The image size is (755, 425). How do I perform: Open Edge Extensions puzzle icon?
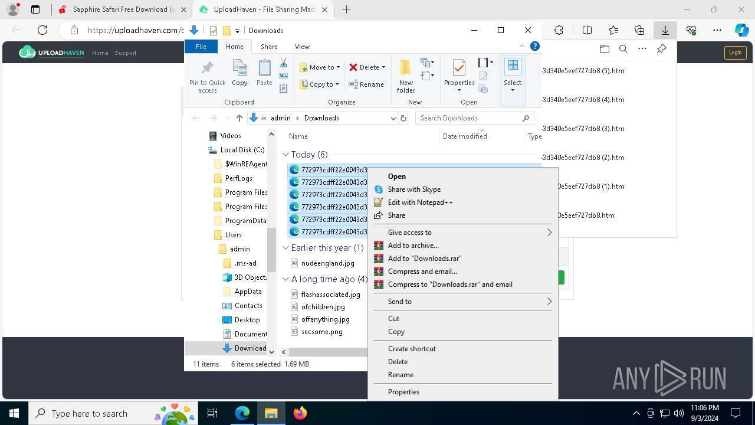point(559,30)
